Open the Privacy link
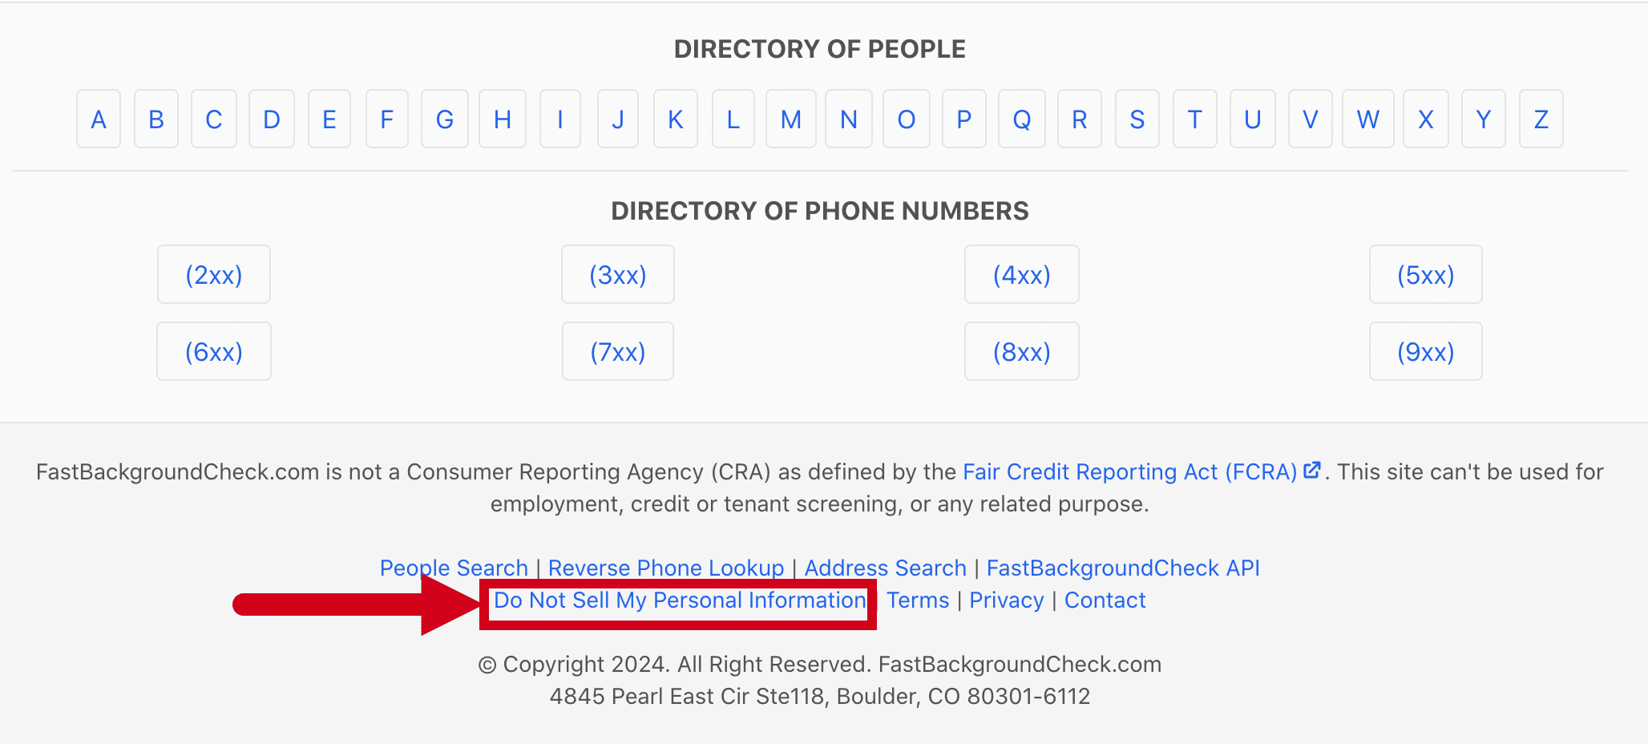1648x744 pixels. (1007, 600)
